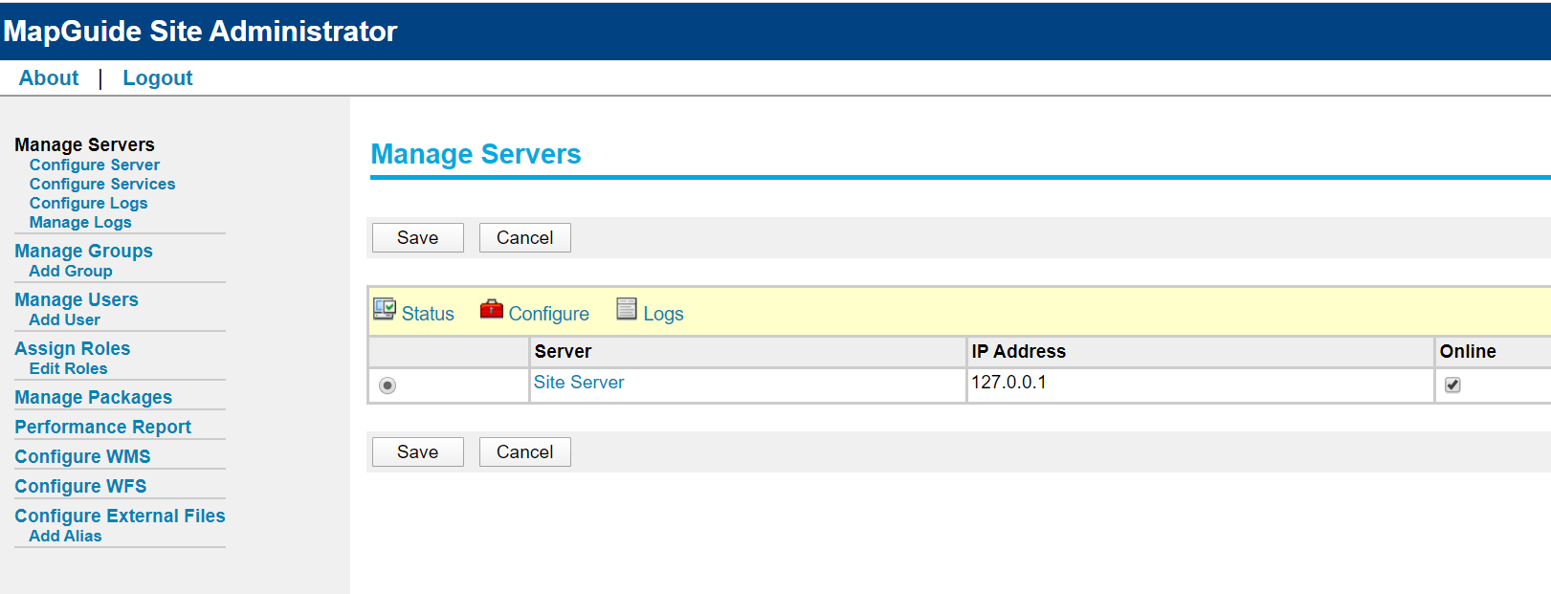The width and height of the screenshot is (1551, 594).
Task: Open the Status link in toolbar
Action: point(428,314)
